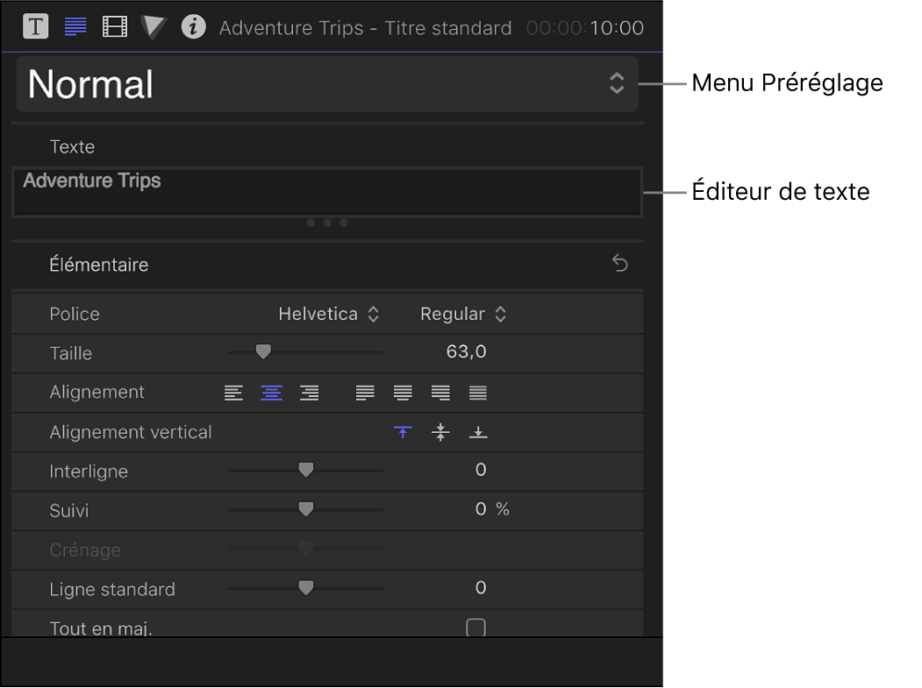Switch to the Text inspector icon

[76, 26]
